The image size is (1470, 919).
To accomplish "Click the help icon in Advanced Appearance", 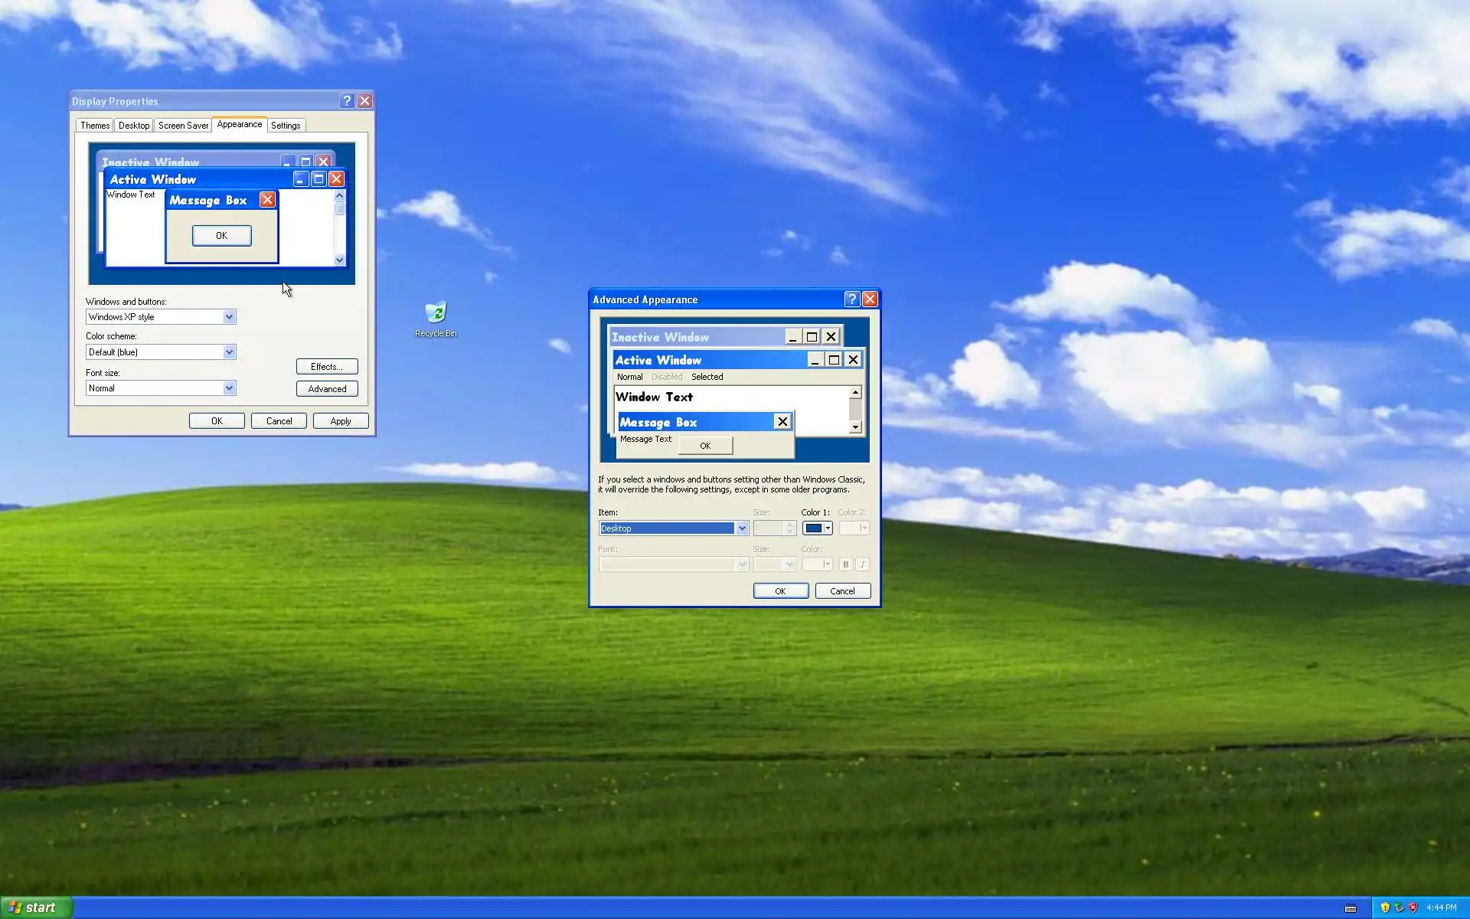I will [x=852, y=299].
